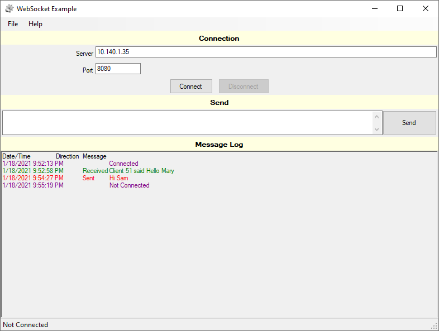Click the Send message button
Screen dimensions: 439x331
click(409, 123)
